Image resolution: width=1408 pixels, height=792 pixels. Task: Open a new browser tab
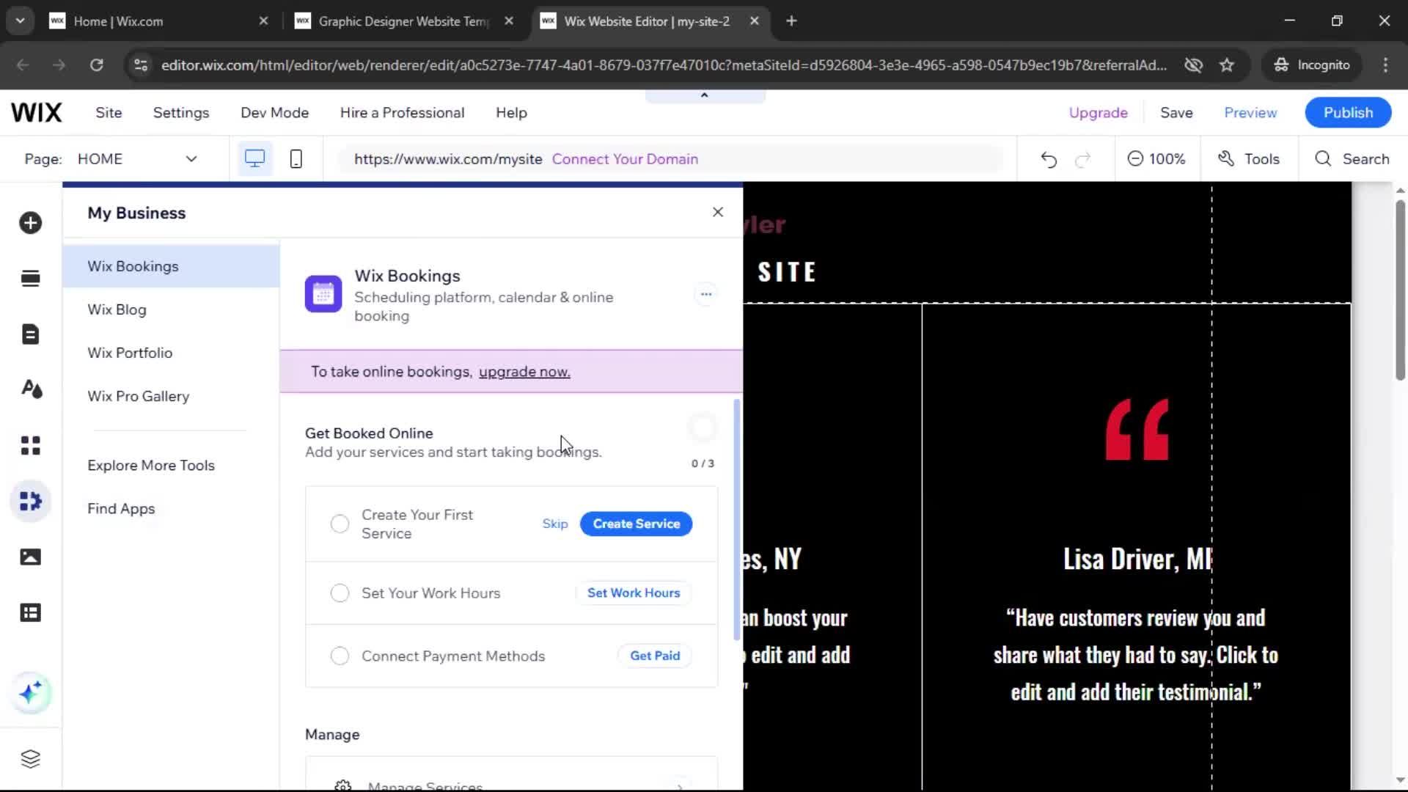tap(791, 21)
